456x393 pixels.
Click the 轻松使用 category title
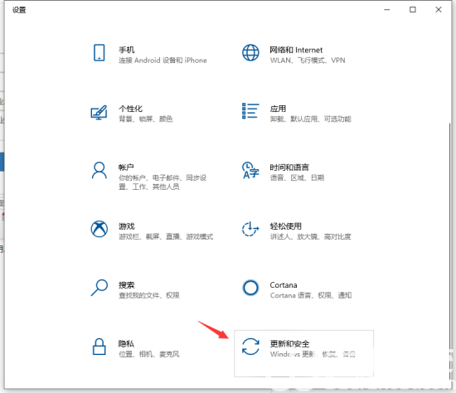point(285,226)
